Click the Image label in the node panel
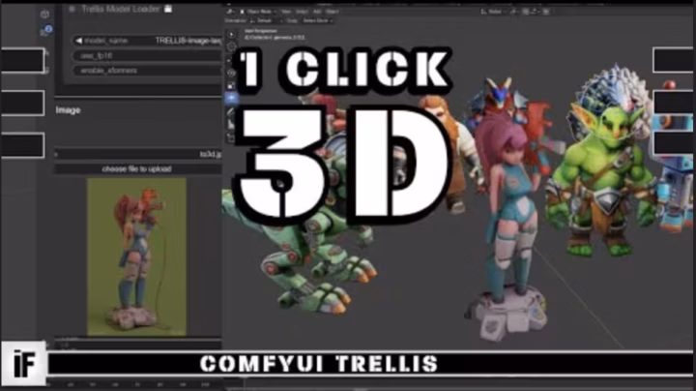Screen dimensions: 696x391 point(68,110)
